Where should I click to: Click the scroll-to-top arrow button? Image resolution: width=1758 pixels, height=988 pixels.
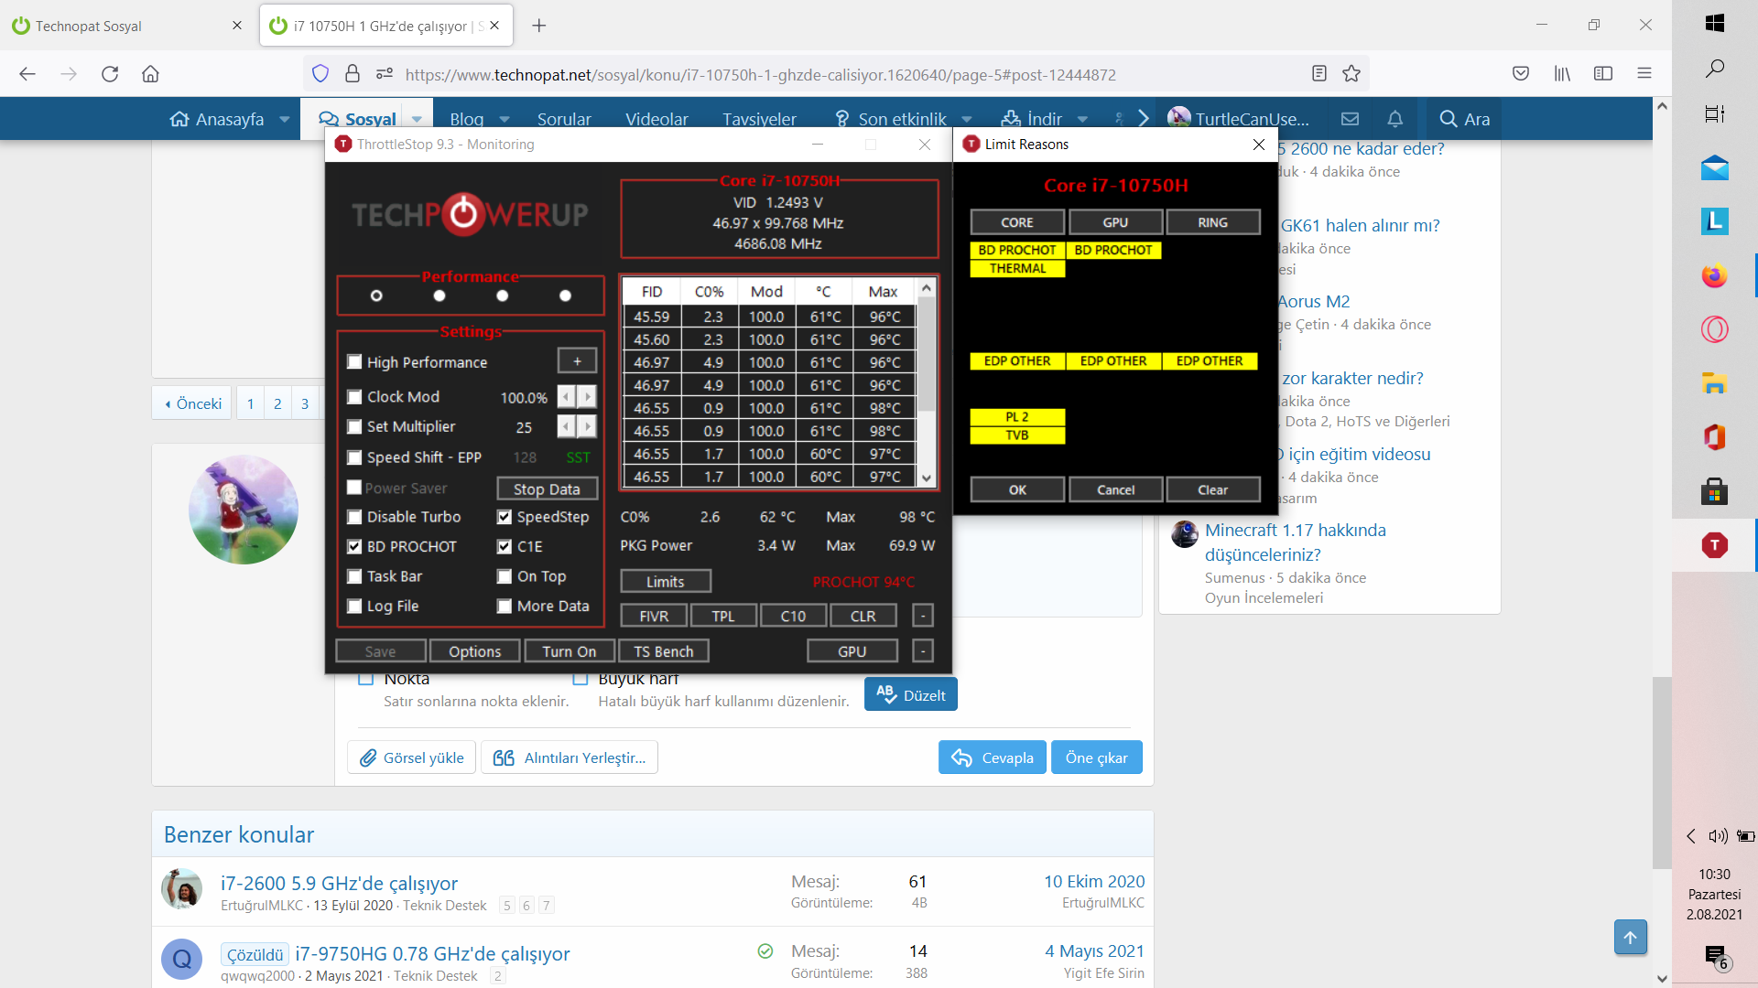click(x=1630, y=938)
